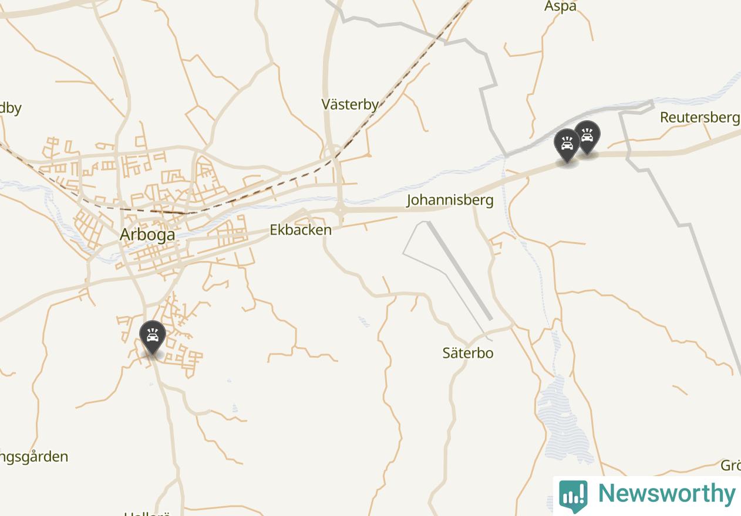Viewport: 741px width, 516px height.
Task: Click the Johannisberg place label
Action: [x=450, y=200]
